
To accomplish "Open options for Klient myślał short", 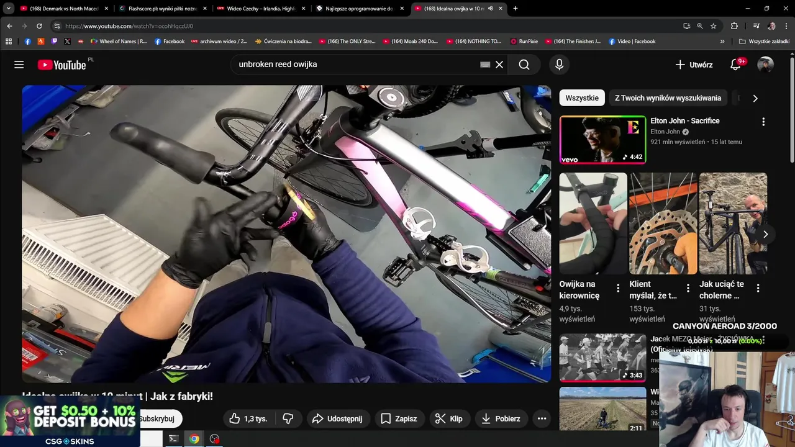I will (688, 288).
